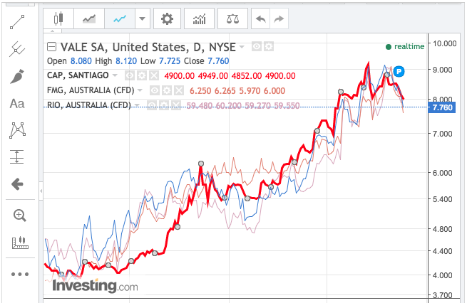Image resolution: width=467 pixels, height=303 pixels.
Task: Redo the last chart action
Action: tap(279, 18)
